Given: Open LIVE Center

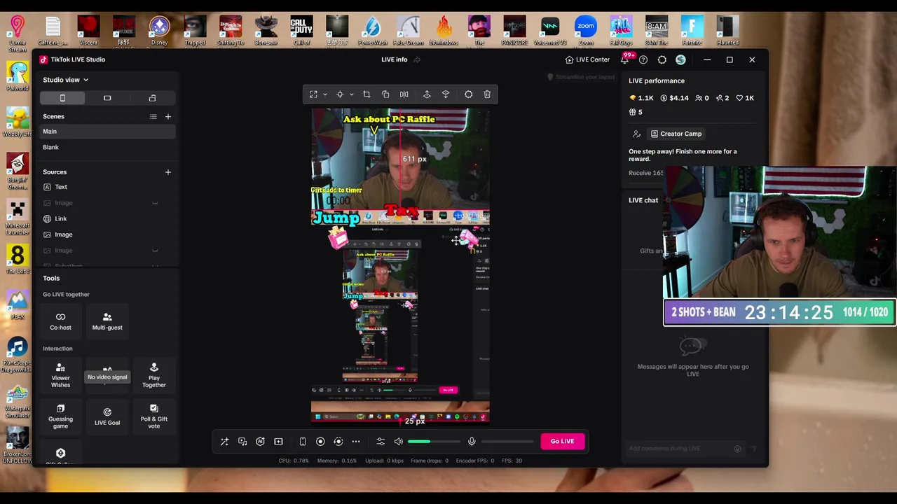Looking at the screenshot, I should tap(587, 60).
